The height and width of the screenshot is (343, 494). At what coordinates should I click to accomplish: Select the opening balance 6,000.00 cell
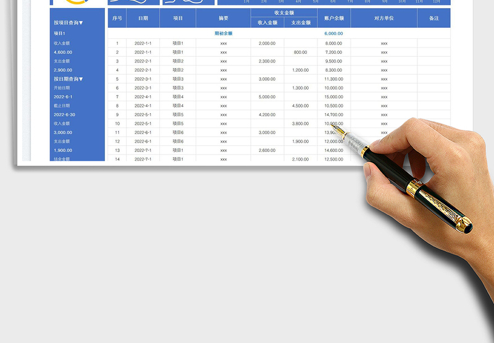tap(333, 33)
